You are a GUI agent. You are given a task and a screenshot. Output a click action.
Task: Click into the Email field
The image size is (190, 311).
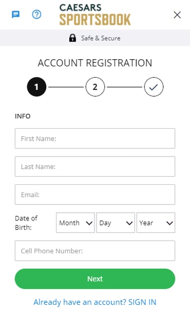[x=95, y=195]
